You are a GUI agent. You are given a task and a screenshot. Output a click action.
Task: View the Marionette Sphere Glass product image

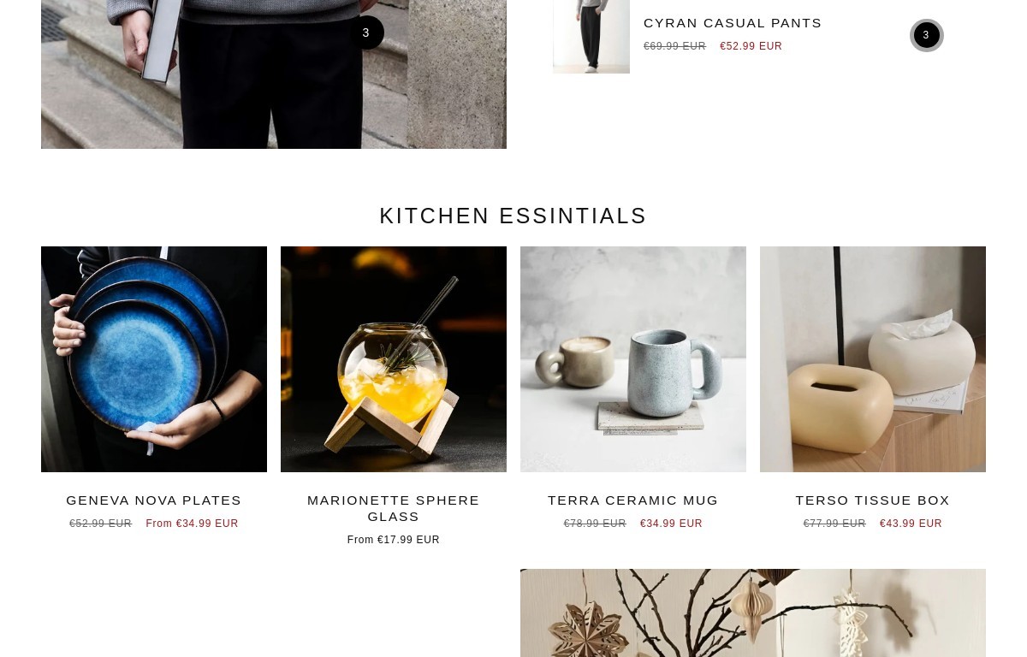coord(394,359)
